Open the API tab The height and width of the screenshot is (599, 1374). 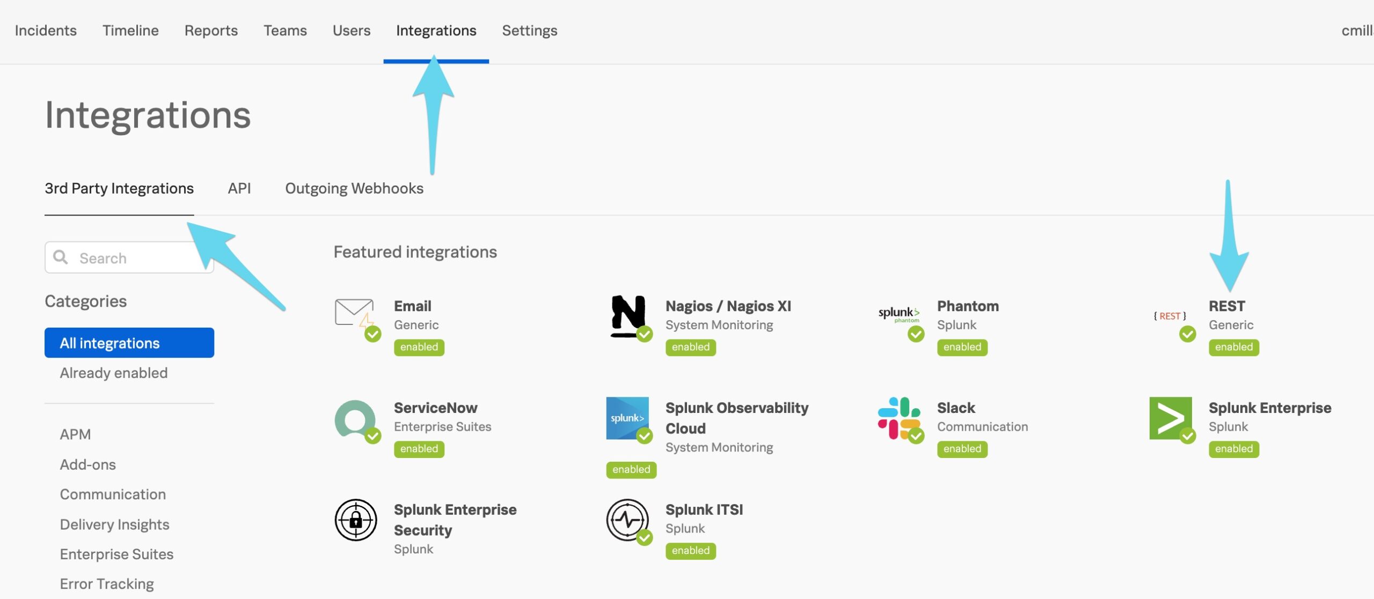point(239,188)
